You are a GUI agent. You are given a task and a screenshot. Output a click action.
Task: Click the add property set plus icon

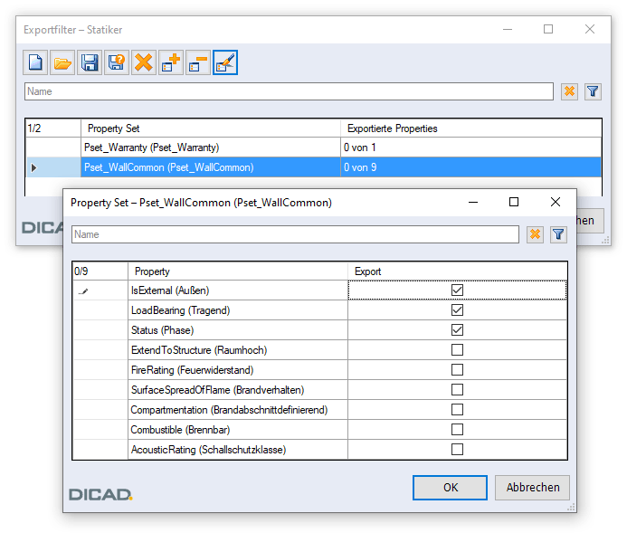click(x=171, y=62)
